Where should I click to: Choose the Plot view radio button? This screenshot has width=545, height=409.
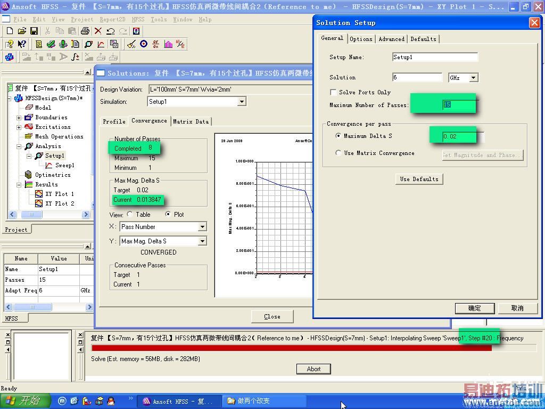tap(168, 214)
